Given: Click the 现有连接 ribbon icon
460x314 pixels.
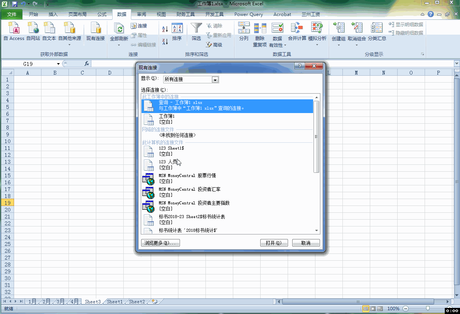Looking at the screenshot, I should tap(95, 31).
